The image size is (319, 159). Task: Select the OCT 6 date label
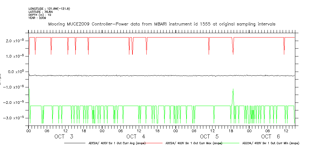pyautogui.click(x=271, y=137)
